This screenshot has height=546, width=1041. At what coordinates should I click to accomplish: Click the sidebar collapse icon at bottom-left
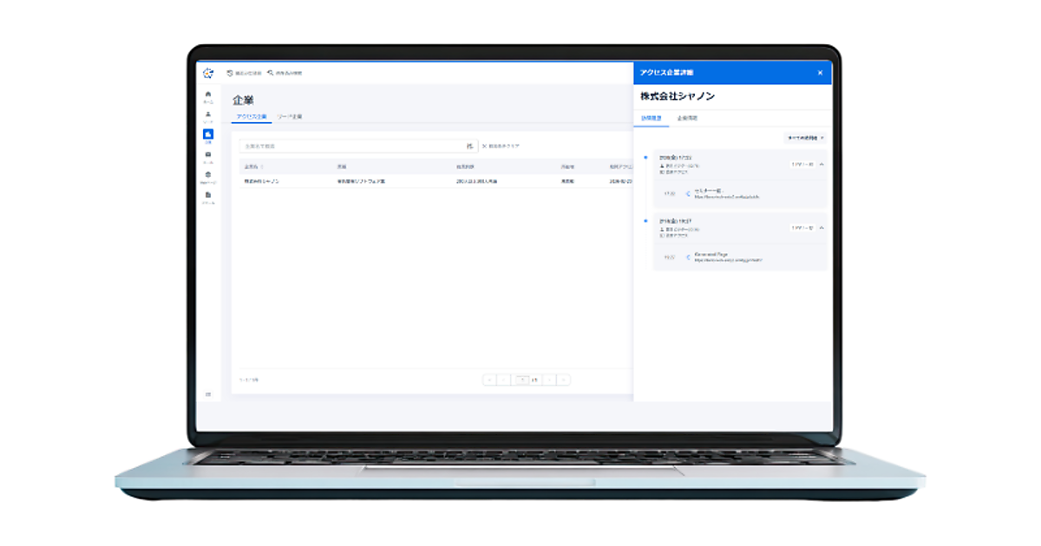click(208, 394)
